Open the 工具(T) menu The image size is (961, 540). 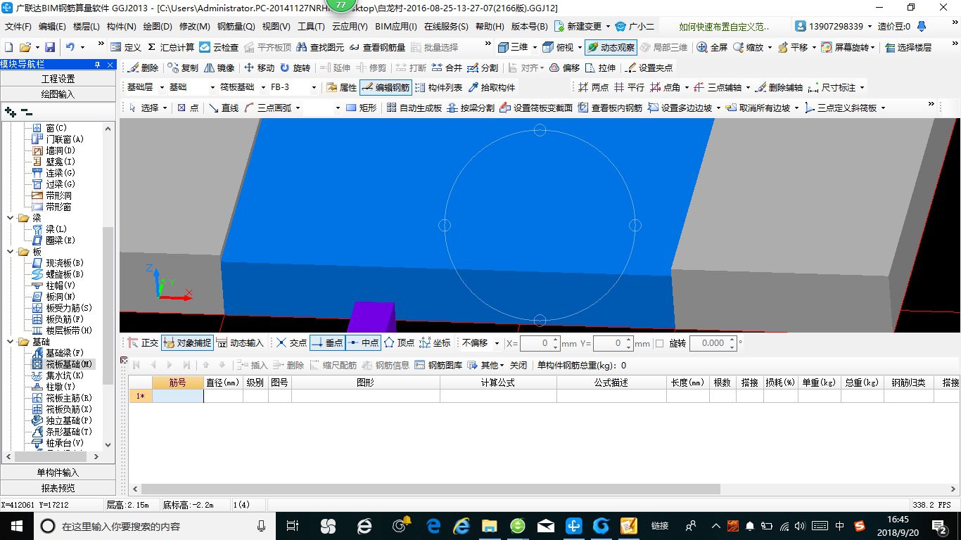click(x=311, y=27)
